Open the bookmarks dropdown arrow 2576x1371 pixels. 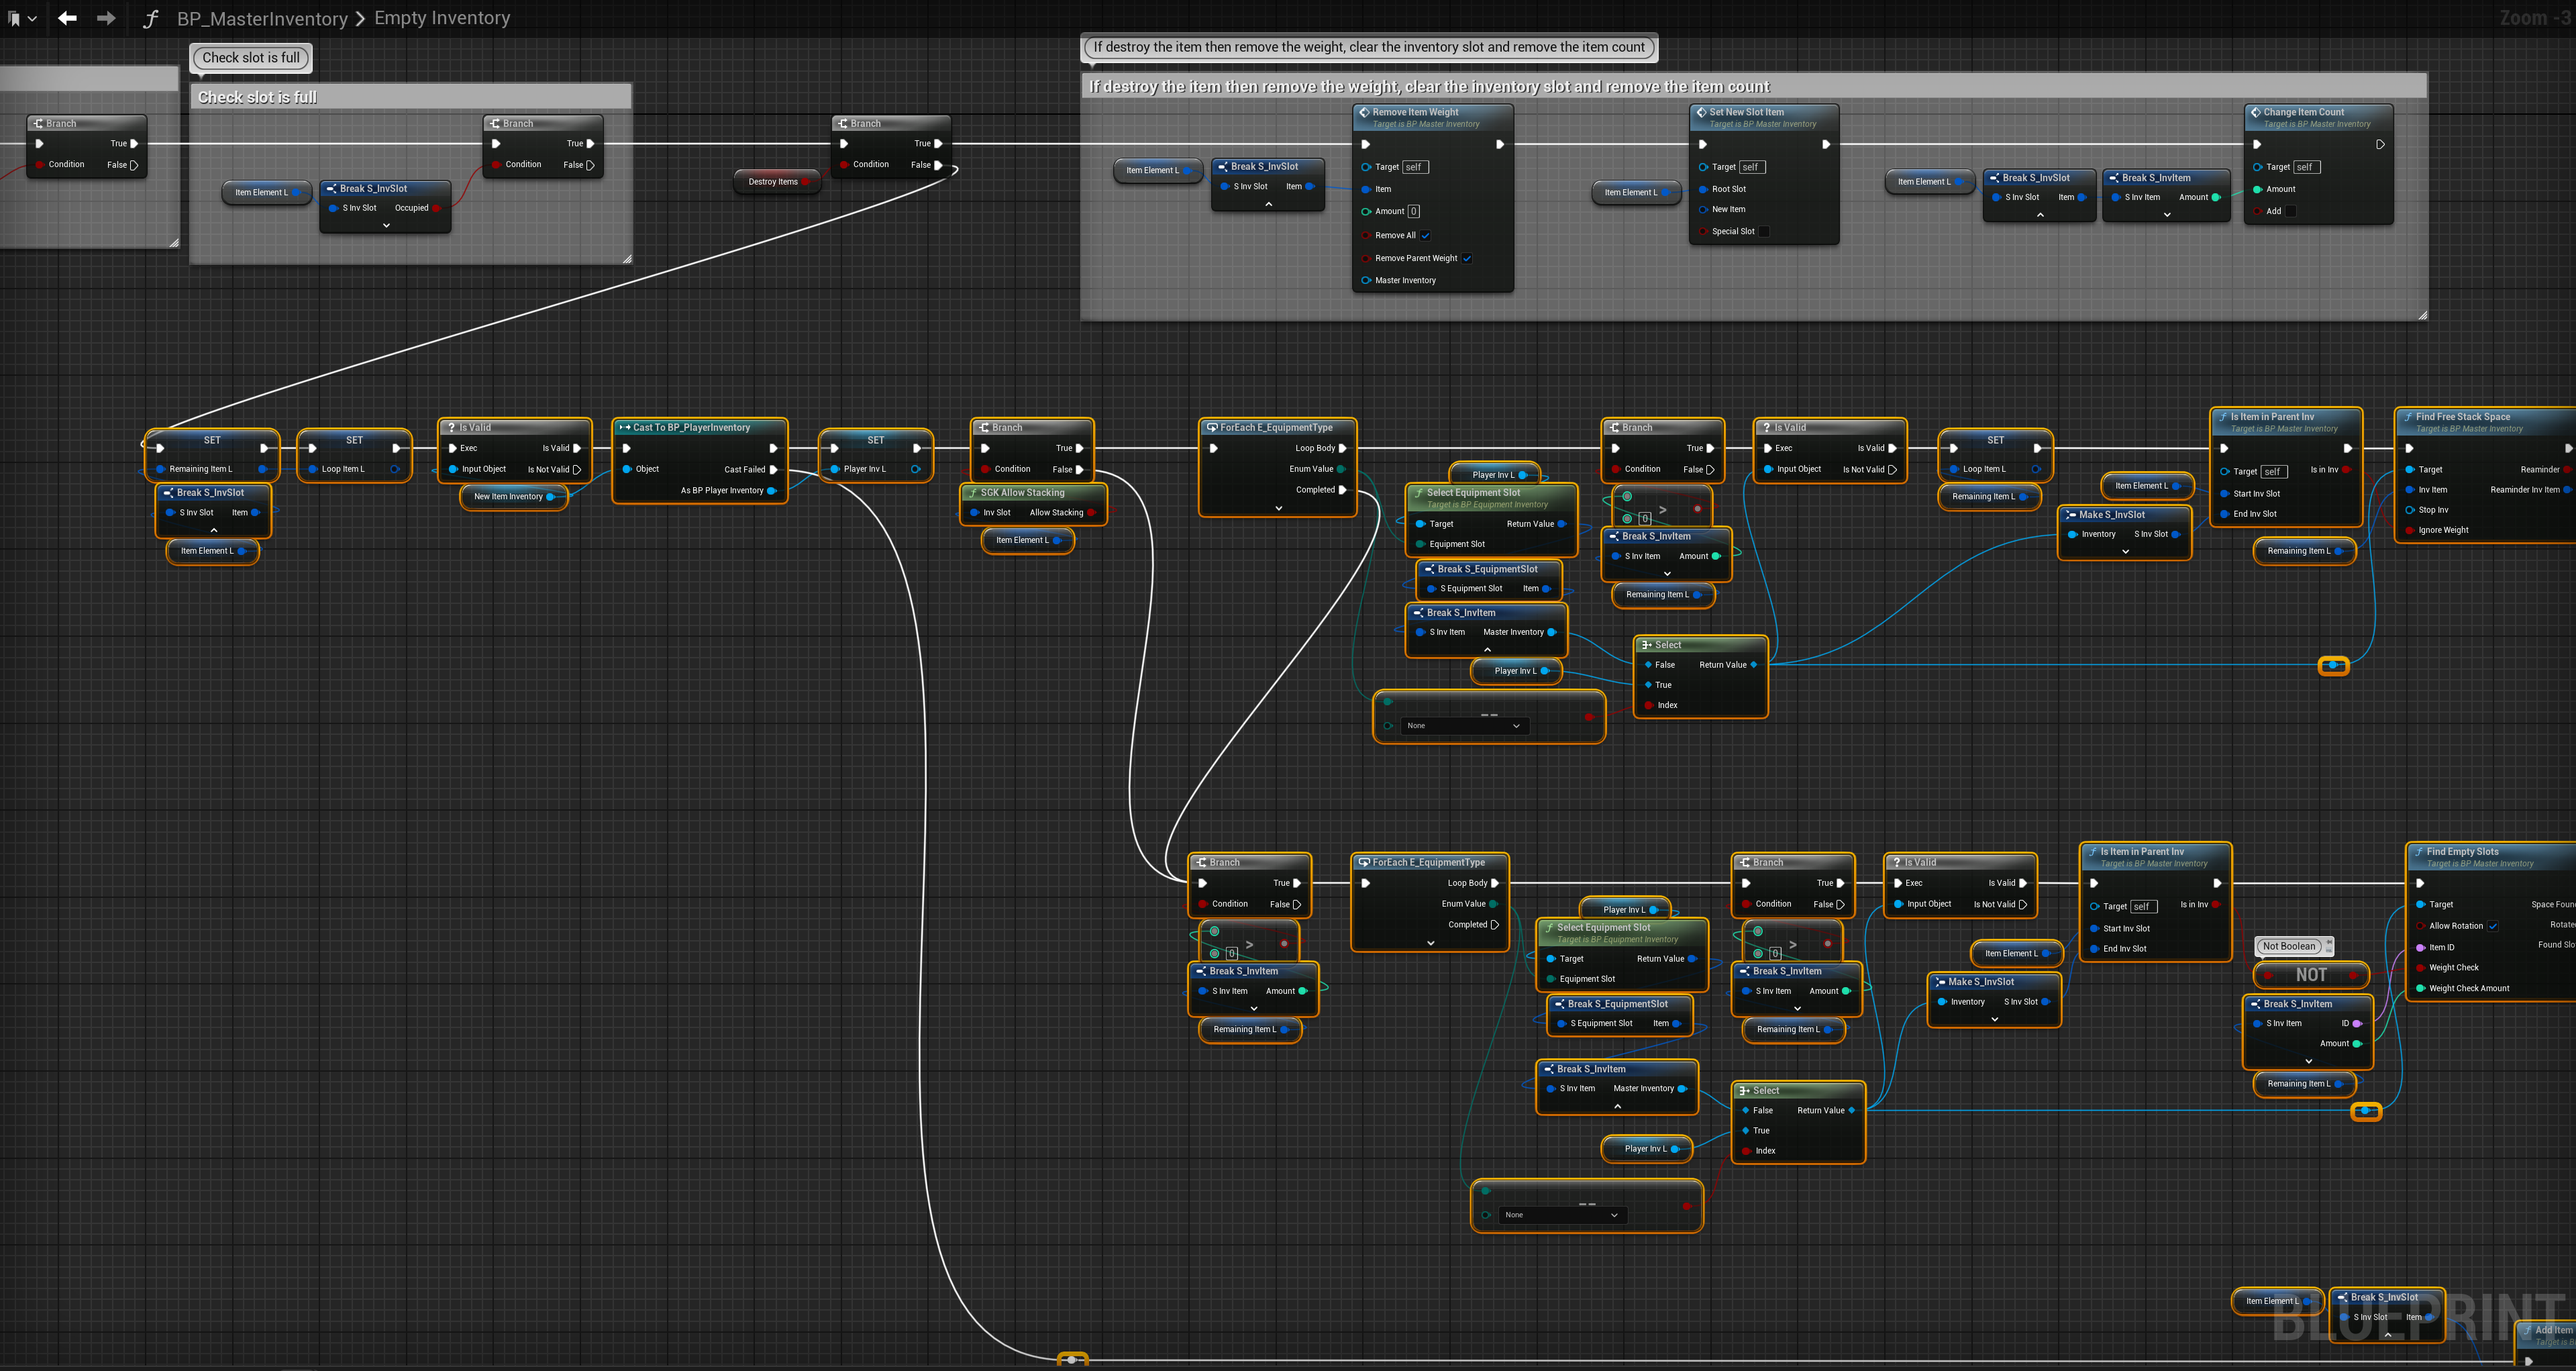(x=32, y=18)
